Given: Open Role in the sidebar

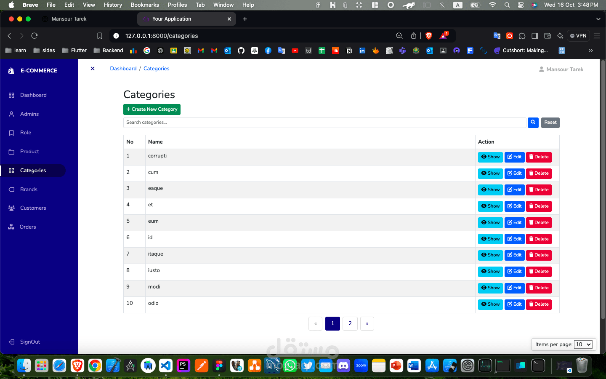Looking at the screenshot, I should coord(26,133).
